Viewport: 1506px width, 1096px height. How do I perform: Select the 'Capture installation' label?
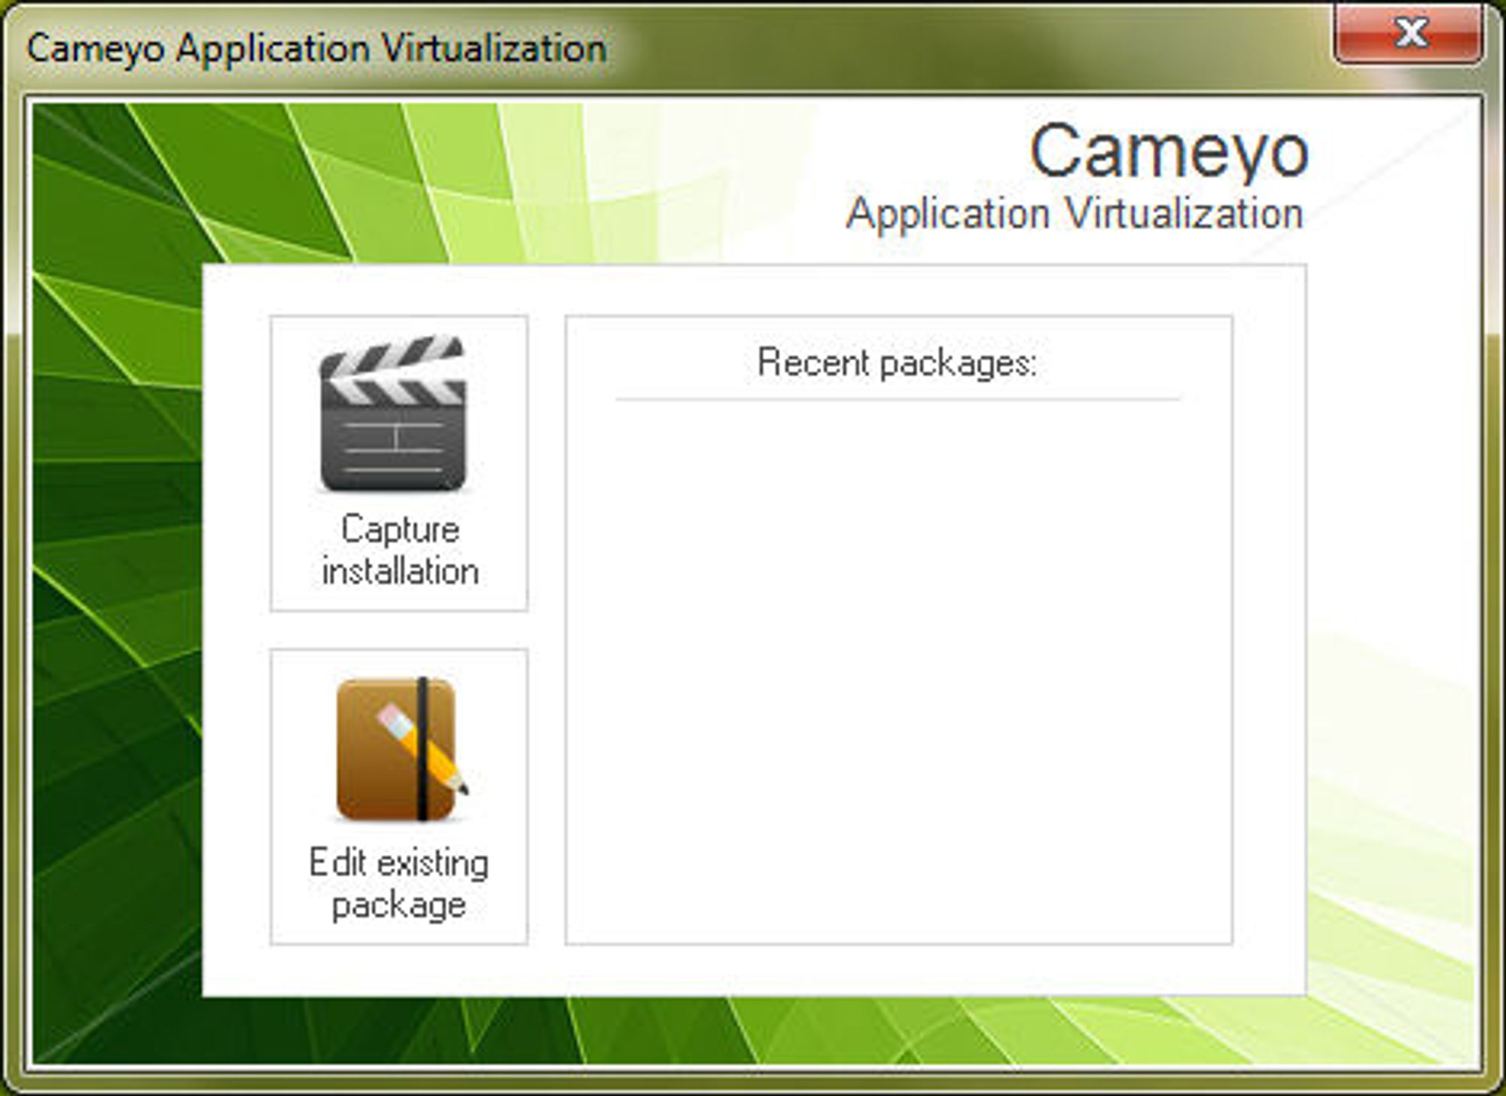400,550
